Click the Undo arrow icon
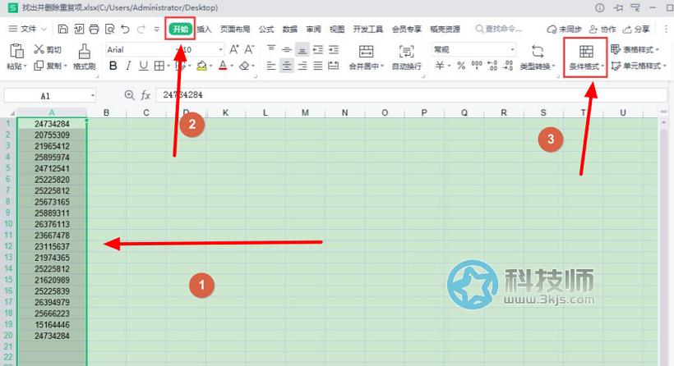This screenshot has height=366, width=674. (125, 30)
